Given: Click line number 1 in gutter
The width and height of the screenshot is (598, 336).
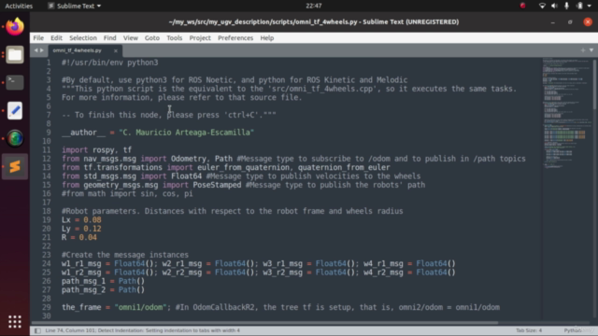Looking at the screenshot, I should click(49, 63).
